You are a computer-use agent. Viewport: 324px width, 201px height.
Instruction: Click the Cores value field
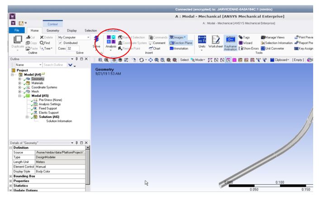pos(73,48)
